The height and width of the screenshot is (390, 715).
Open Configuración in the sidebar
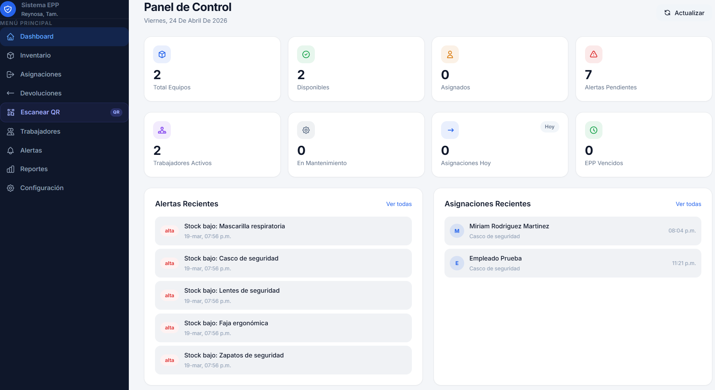pos(42,188)
